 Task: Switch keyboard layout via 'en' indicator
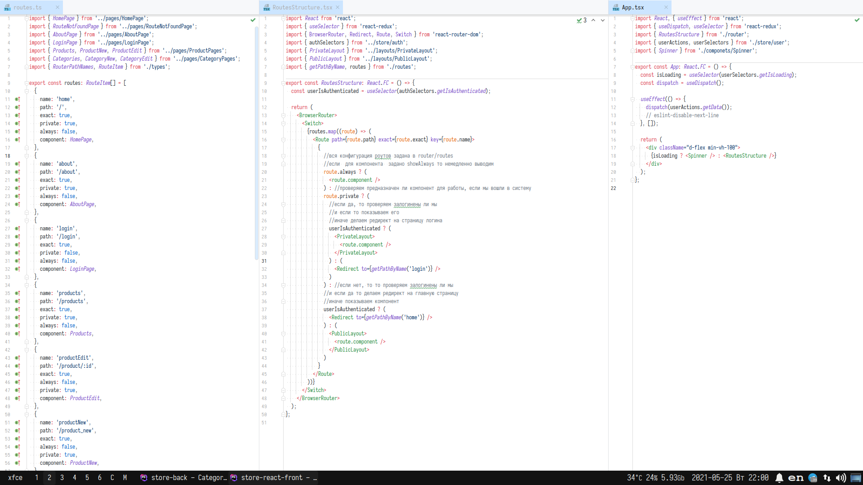(796, 478)
